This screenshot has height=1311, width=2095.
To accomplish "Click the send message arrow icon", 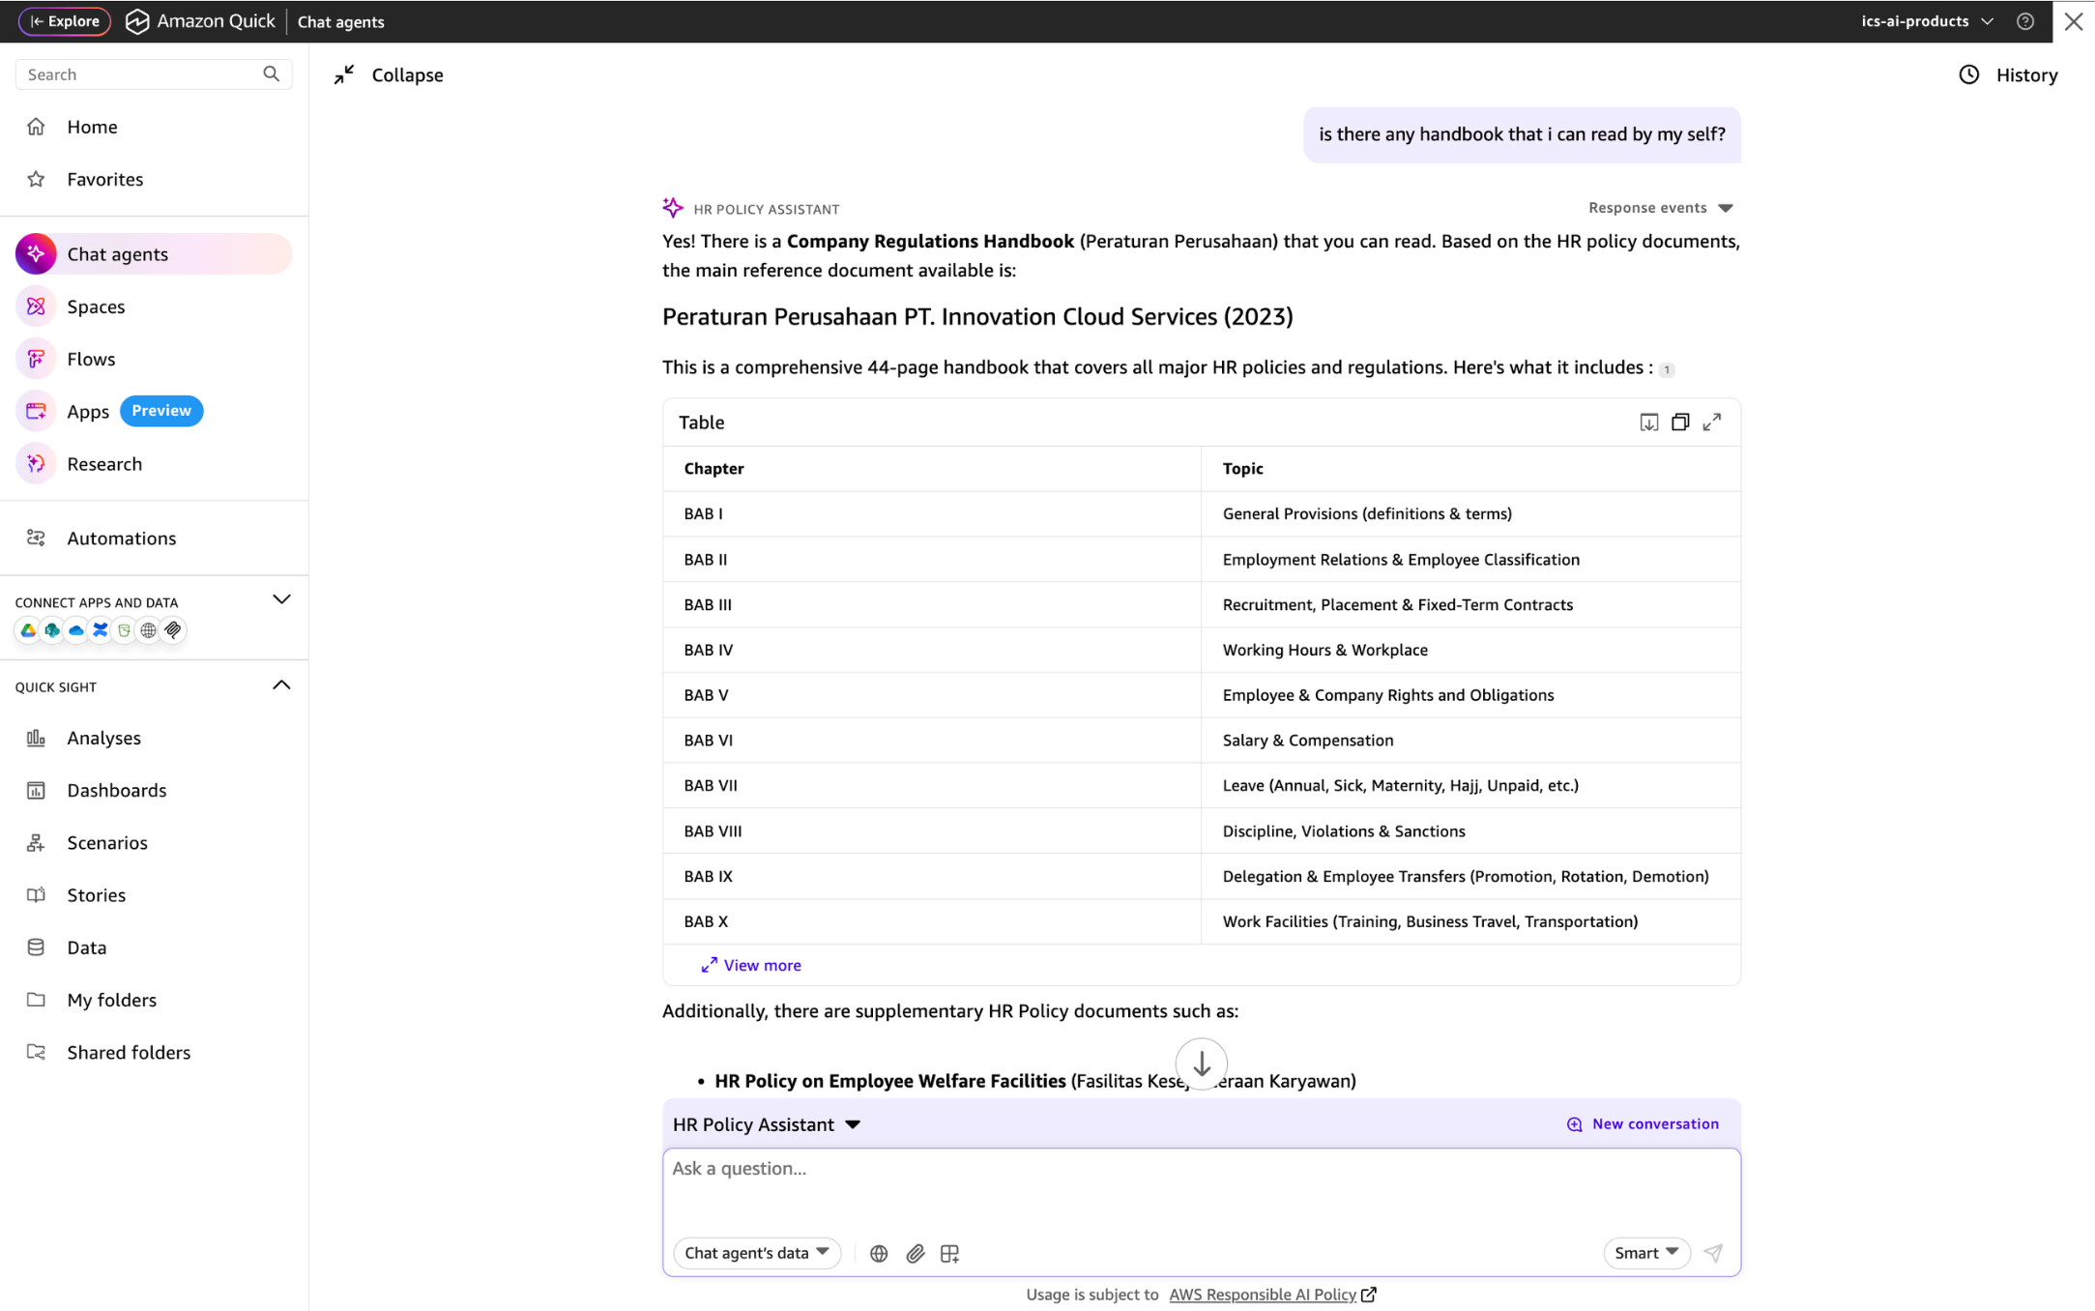I will point(1713,1253).
